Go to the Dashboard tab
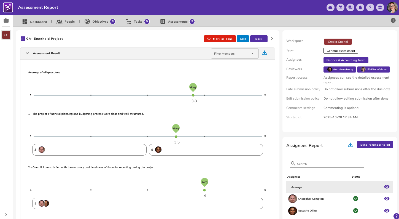The height and width of the screenshot is (219, 399). tap(34, 22)
